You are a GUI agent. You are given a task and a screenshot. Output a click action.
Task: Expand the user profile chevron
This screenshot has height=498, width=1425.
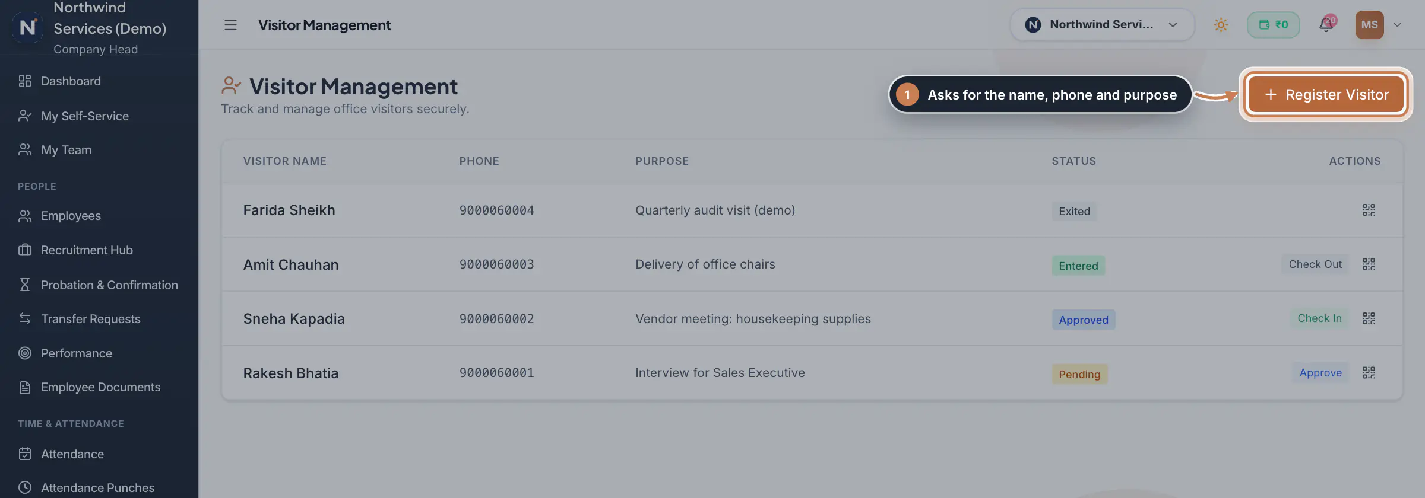(1397, 25)
